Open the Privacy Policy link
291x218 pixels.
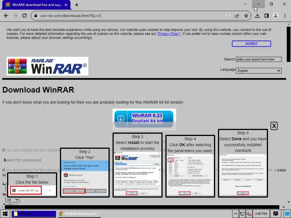[169, 34]
